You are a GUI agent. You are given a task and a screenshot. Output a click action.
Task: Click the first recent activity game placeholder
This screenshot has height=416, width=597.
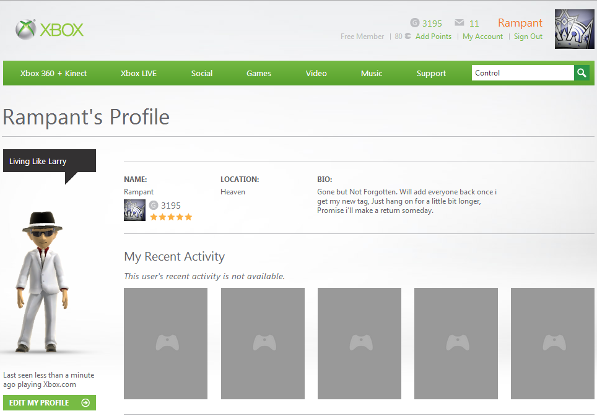pyautogui.click(x=165, y=344)
